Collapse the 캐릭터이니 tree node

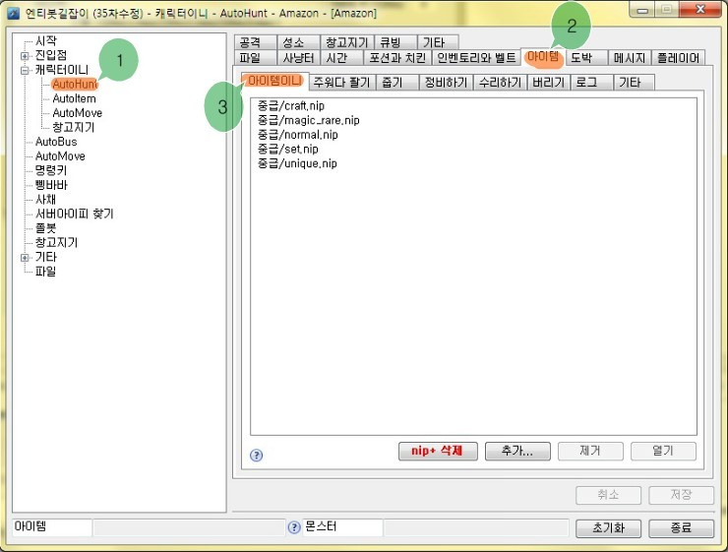coord(25,70)
